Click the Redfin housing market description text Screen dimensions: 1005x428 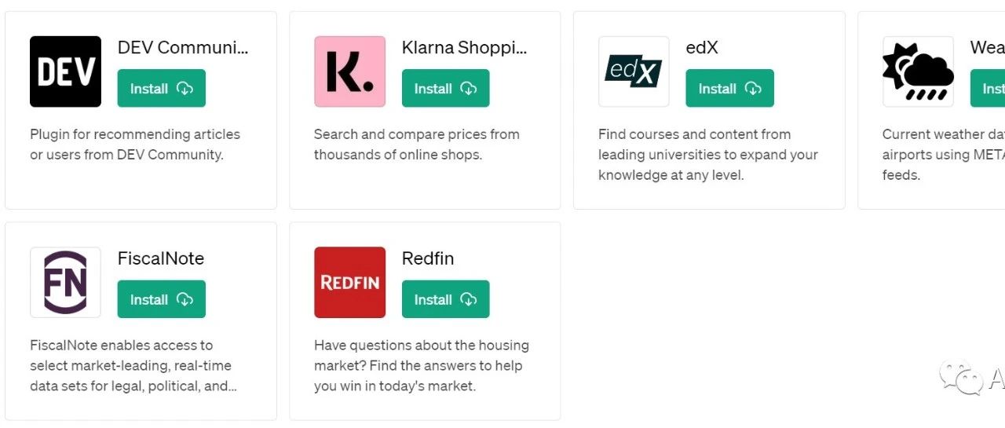tap(422, 366)
